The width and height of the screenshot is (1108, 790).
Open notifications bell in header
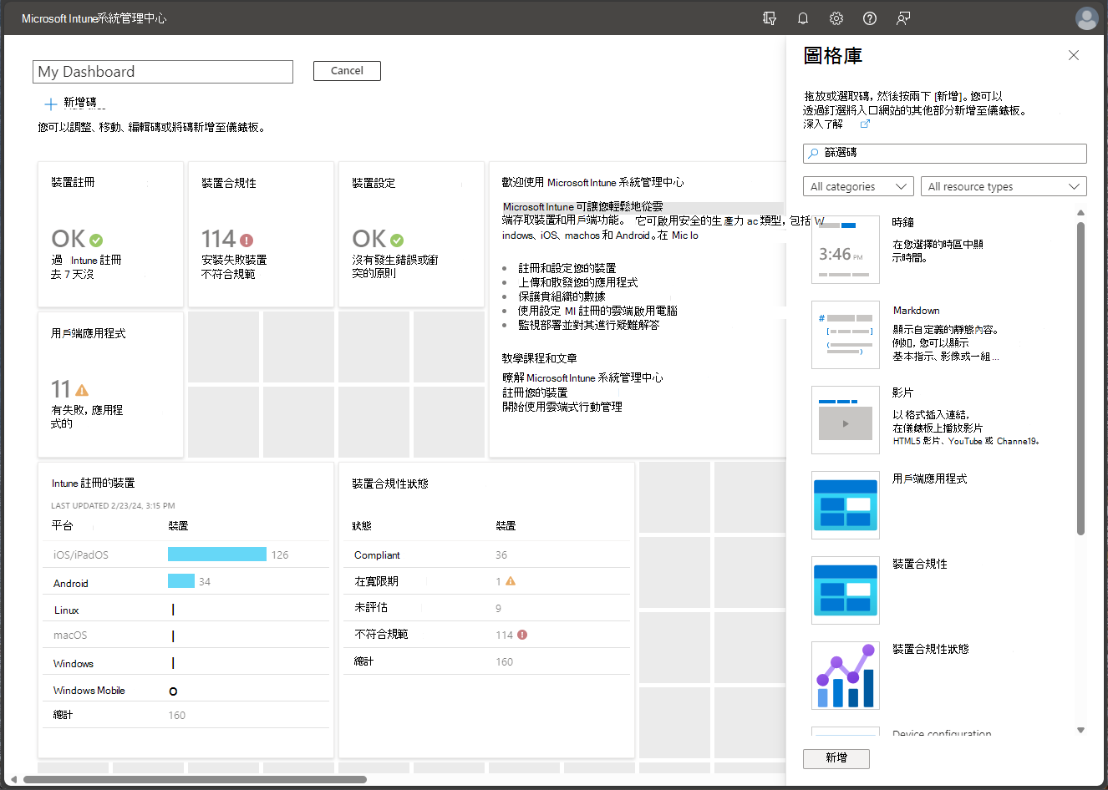click(x=803, y=18)
